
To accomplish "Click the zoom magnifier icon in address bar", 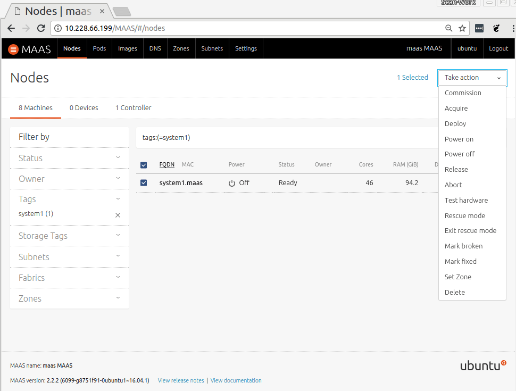I will 448,28.
